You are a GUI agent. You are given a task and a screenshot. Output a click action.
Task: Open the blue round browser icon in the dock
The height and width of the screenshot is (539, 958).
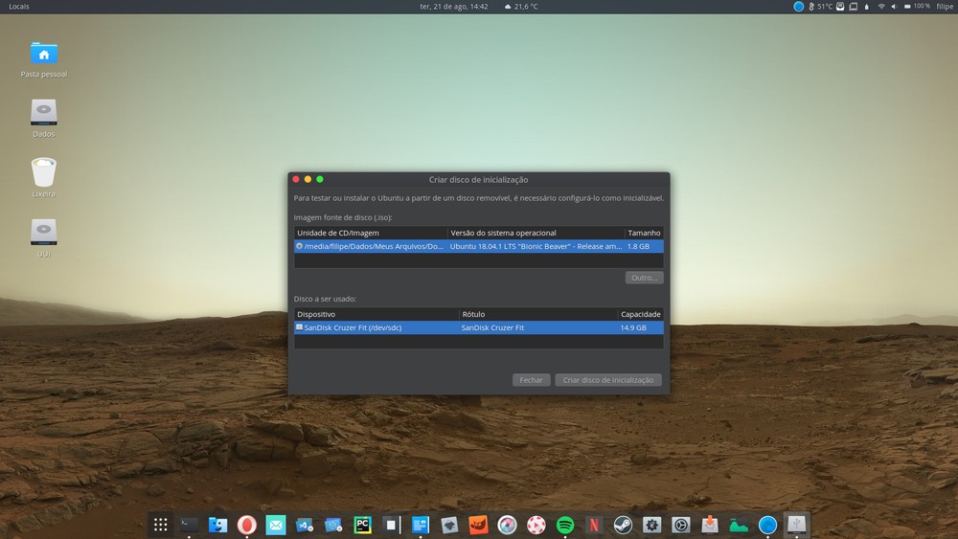tap(767, 525)
